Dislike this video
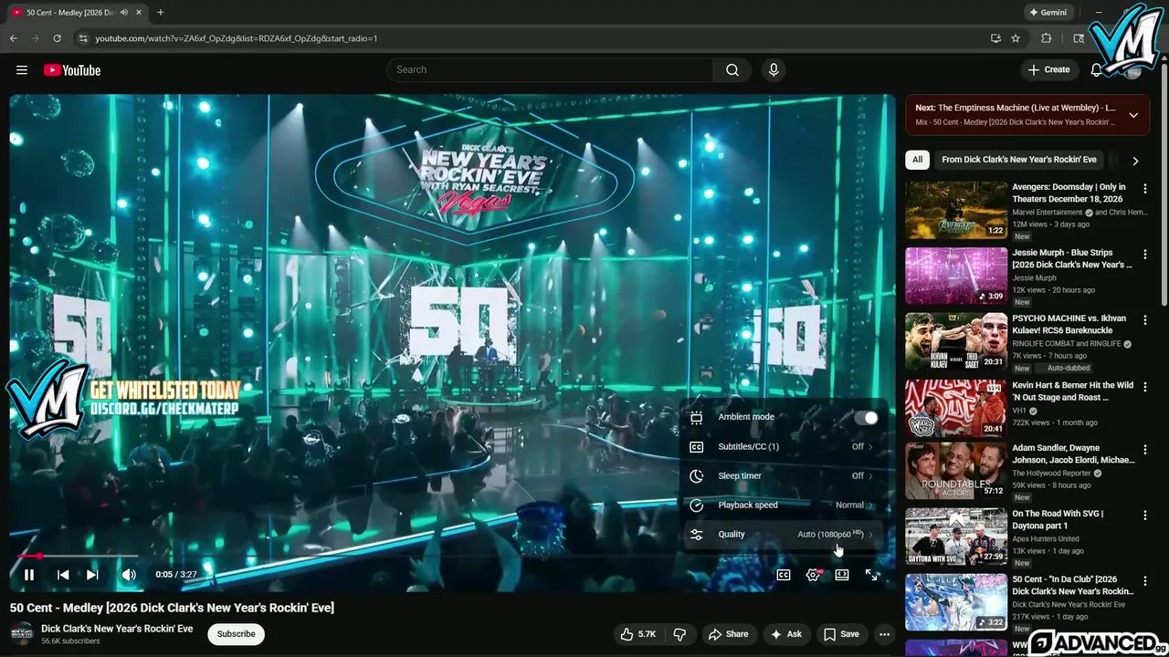 pos(679,634)
